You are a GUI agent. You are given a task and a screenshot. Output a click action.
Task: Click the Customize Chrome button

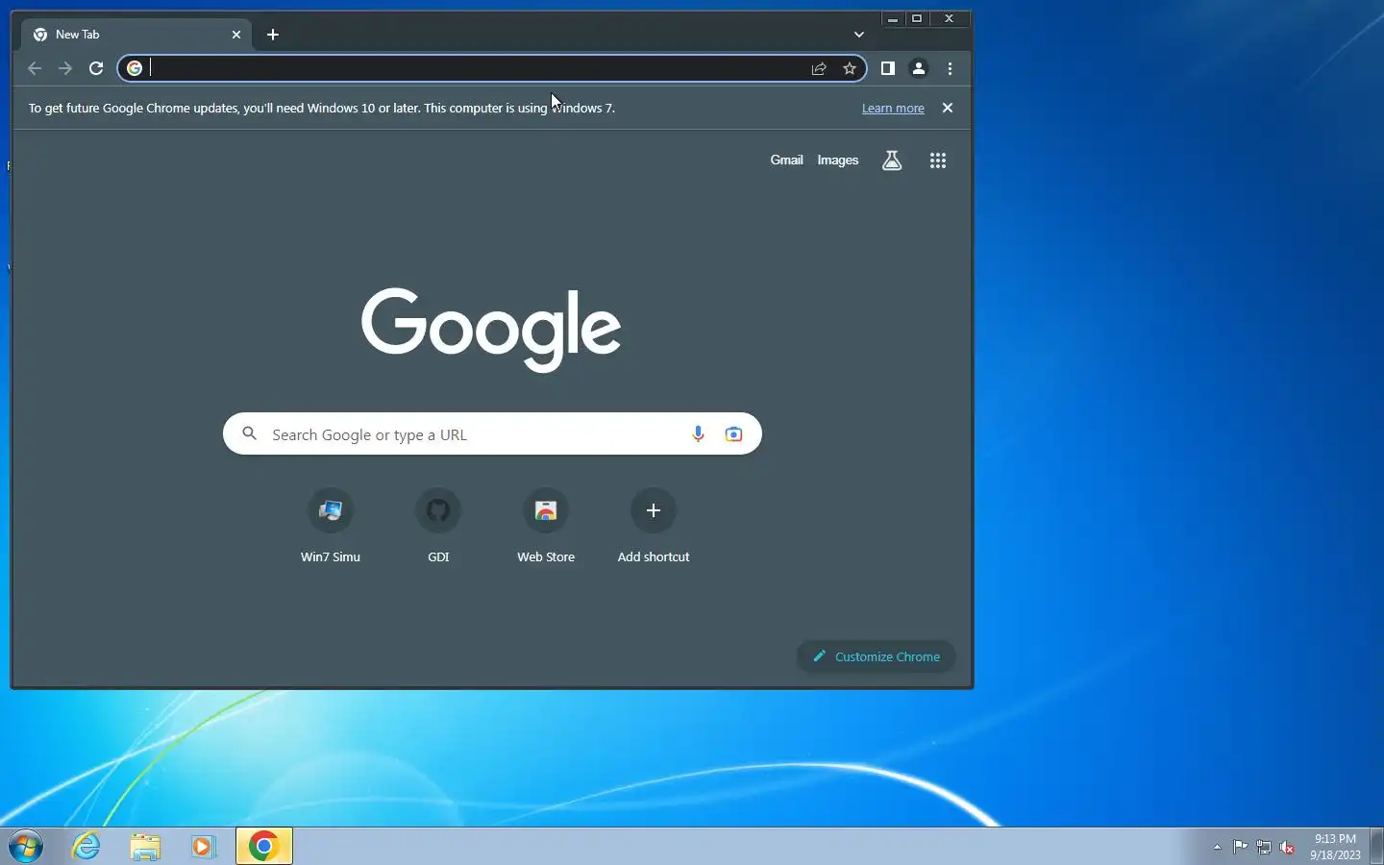click(876, 656)
